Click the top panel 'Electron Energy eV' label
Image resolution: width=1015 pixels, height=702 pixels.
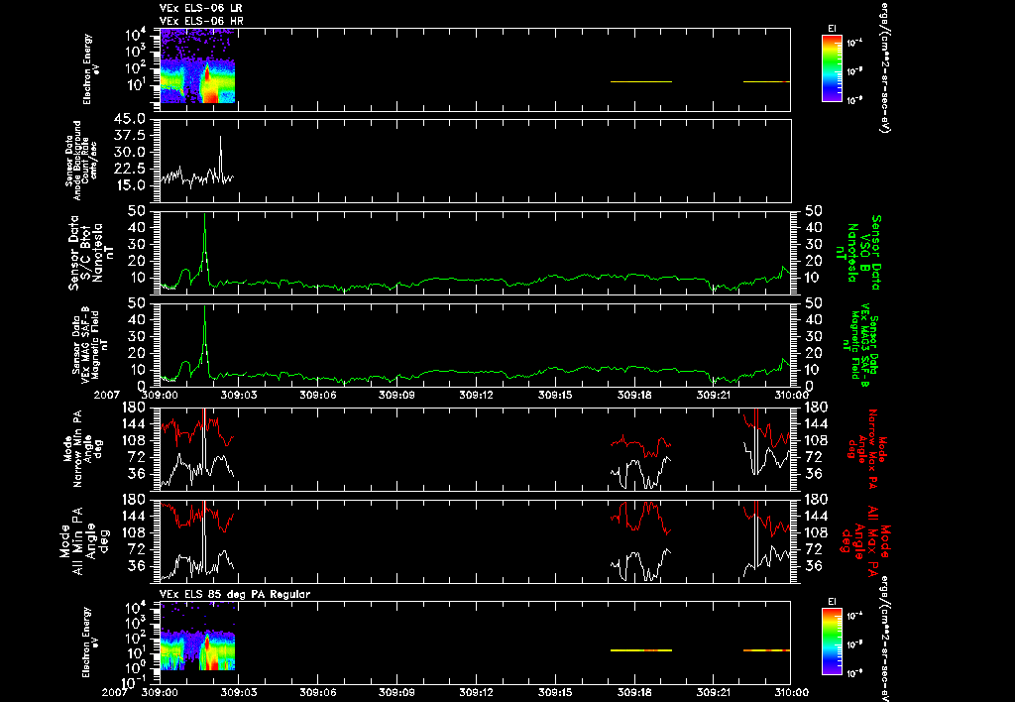click(90, 68)
